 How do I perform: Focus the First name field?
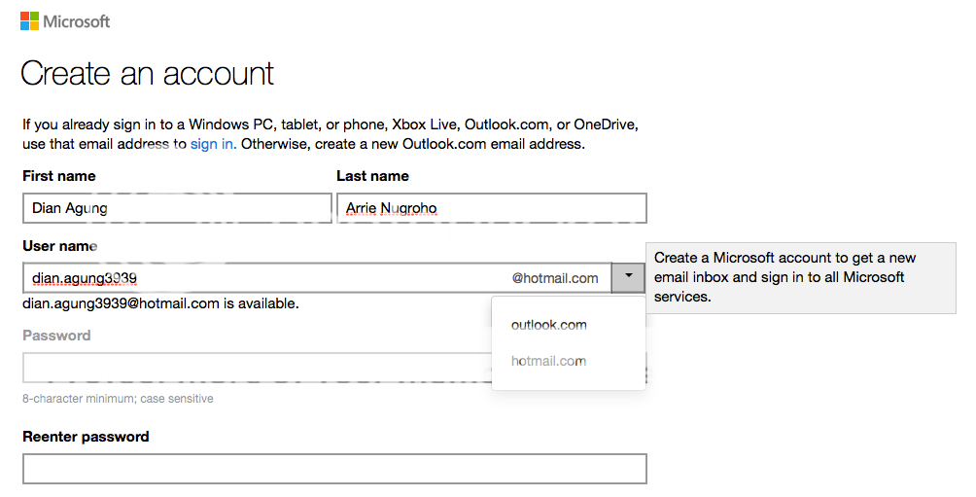pos(177,208)
